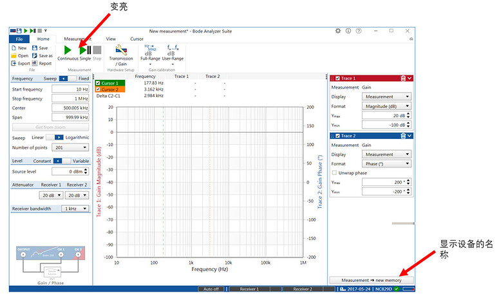Click the Start frequency input field

click(x=71, y=89)
